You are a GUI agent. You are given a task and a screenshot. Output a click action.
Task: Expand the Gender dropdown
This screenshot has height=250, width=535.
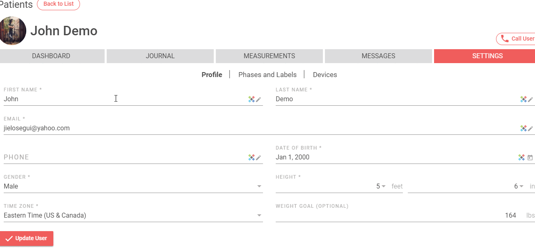pos(259,186)
